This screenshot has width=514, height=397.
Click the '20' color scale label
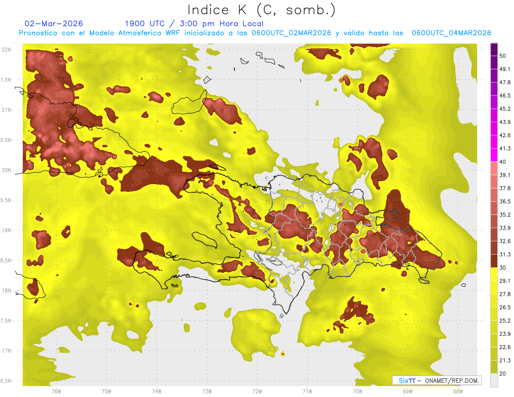[x=503, y=373]
